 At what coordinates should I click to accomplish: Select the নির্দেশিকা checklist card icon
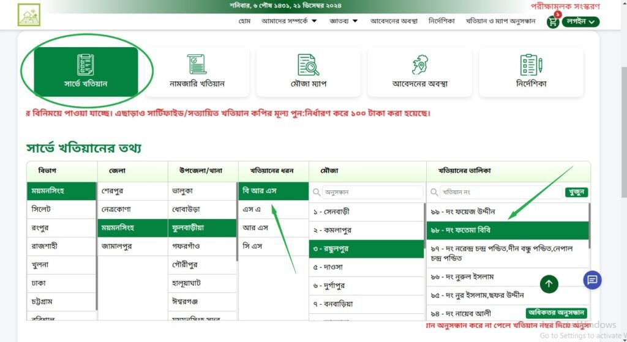point(531,65)
